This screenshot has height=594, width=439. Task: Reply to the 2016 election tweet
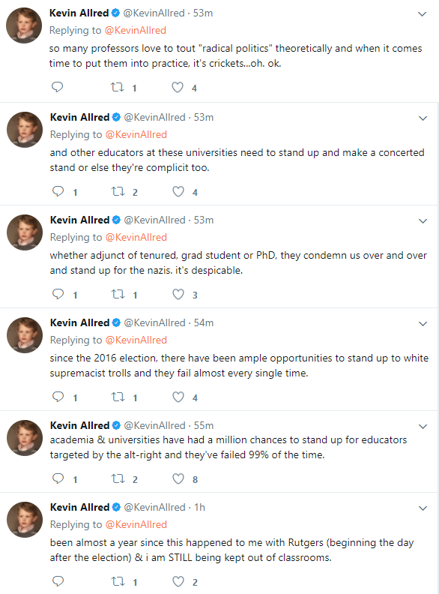(58, 397)
